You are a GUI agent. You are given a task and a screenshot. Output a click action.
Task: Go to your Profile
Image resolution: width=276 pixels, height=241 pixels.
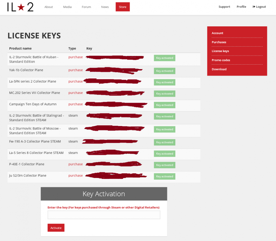[x=241, y=6]
